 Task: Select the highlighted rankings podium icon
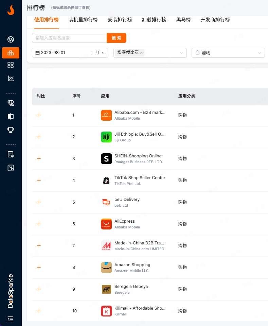11,53
